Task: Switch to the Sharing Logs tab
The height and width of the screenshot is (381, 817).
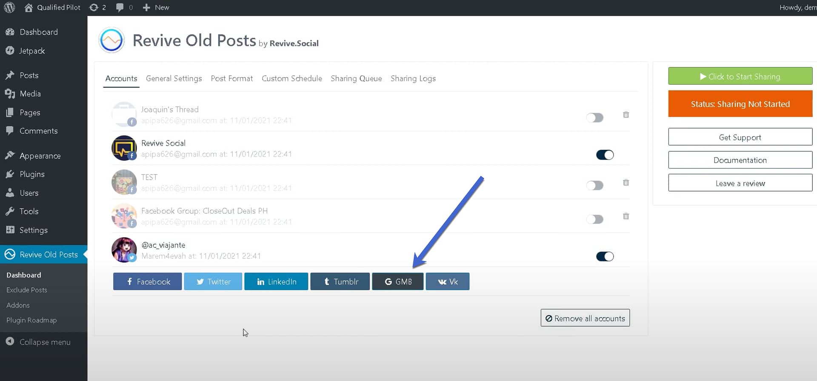Action: pos(413,78)
